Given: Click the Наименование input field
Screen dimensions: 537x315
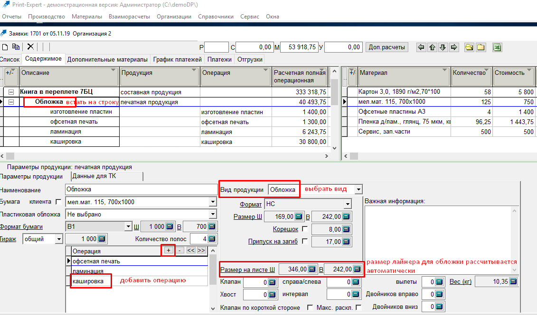Looking at the screenshot, I should [141, 189].
